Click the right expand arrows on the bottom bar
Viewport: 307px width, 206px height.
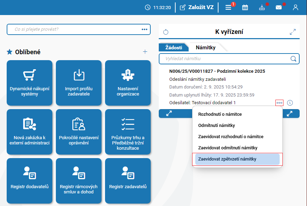click(x=289, y=113)
